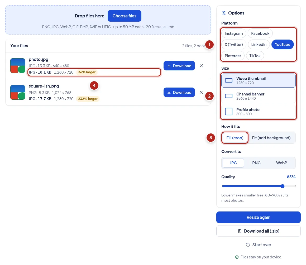Choose Profile photo 800 × 800 size
This screenshot has width=306, height=265.
pyautogui.click(x=258, y=112)
